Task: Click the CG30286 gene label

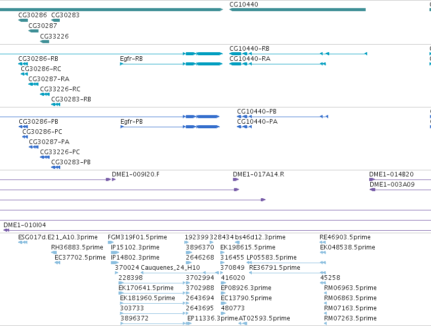Action: click(x=32, y=15)
